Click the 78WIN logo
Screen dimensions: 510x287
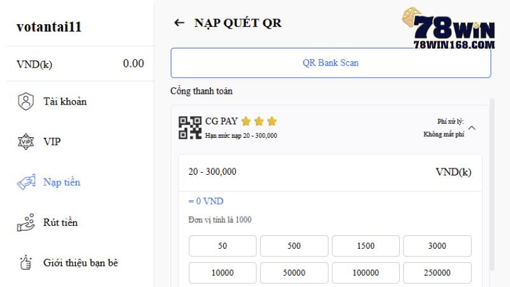click(x=449, y=28)
